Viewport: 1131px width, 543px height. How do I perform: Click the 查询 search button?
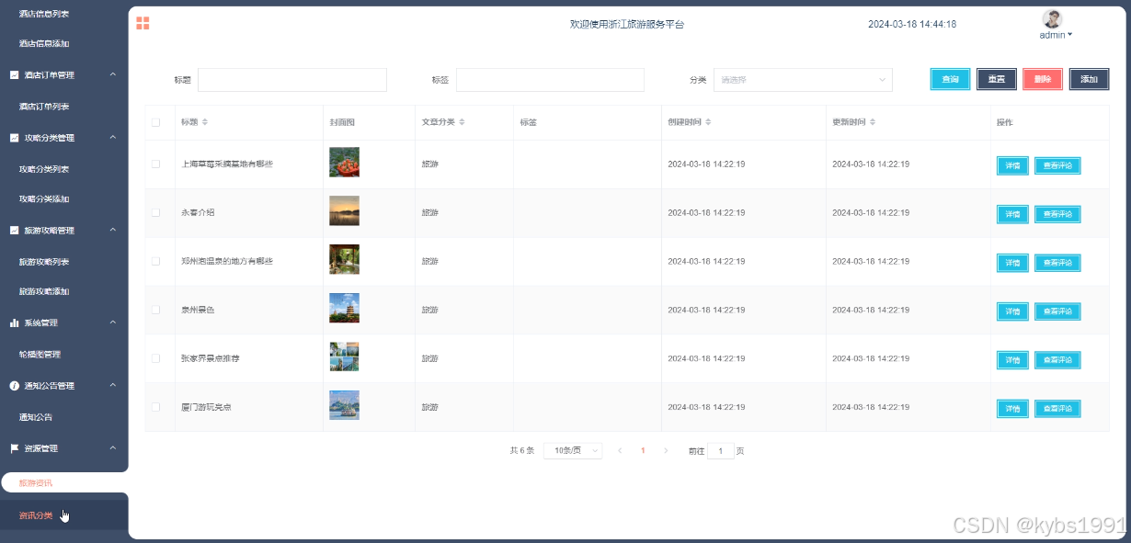(950, 80)
